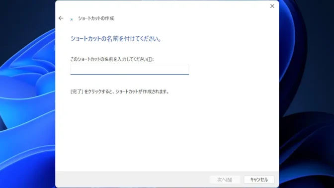The width and height of the screenshot is (334, 188).
Task: Go back using the arrow icon
Action: pyautogui.click(x=61, y=18)
